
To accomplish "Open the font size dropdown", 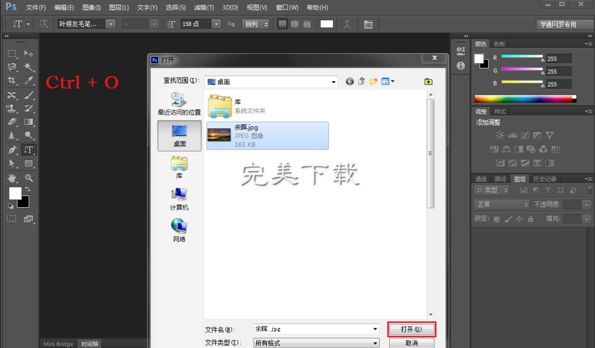I will (216, 24).
